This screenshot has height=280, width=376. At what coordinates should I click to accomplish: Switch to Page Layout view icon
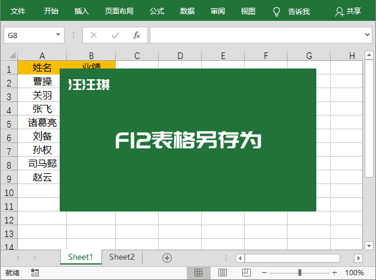(222, 273)
